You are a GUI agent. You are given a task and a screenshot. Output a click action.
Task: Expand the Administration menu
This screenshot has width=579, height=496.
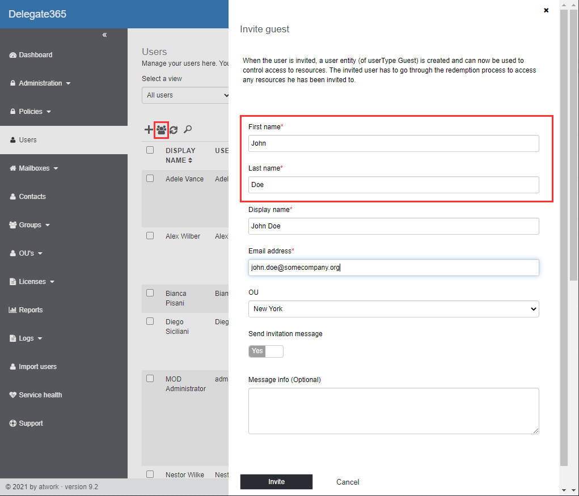(40, 83)
